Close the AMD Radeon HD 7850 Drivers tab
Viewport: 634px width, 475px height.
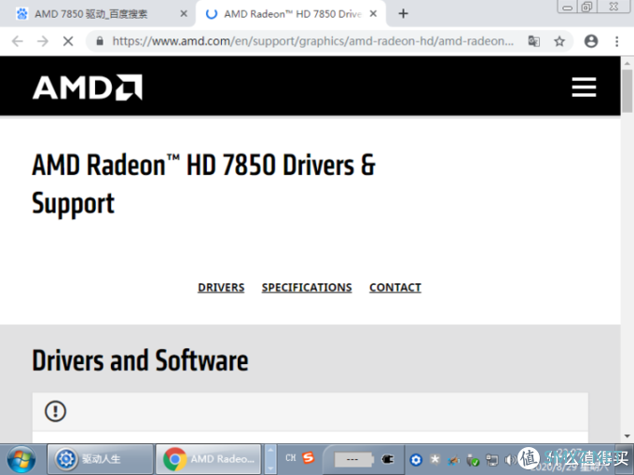[x=373, y=14]
